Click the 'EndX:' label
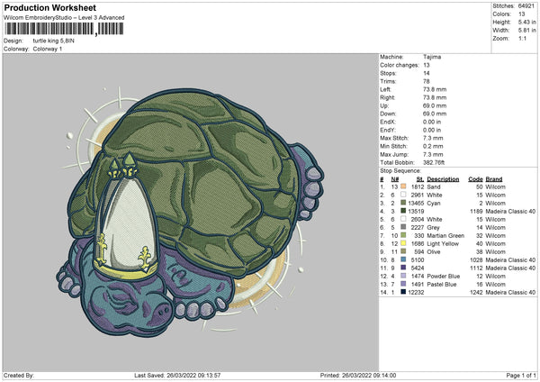Screen dimensions: 540x382 pyautogui.click(x=388, y=122)
